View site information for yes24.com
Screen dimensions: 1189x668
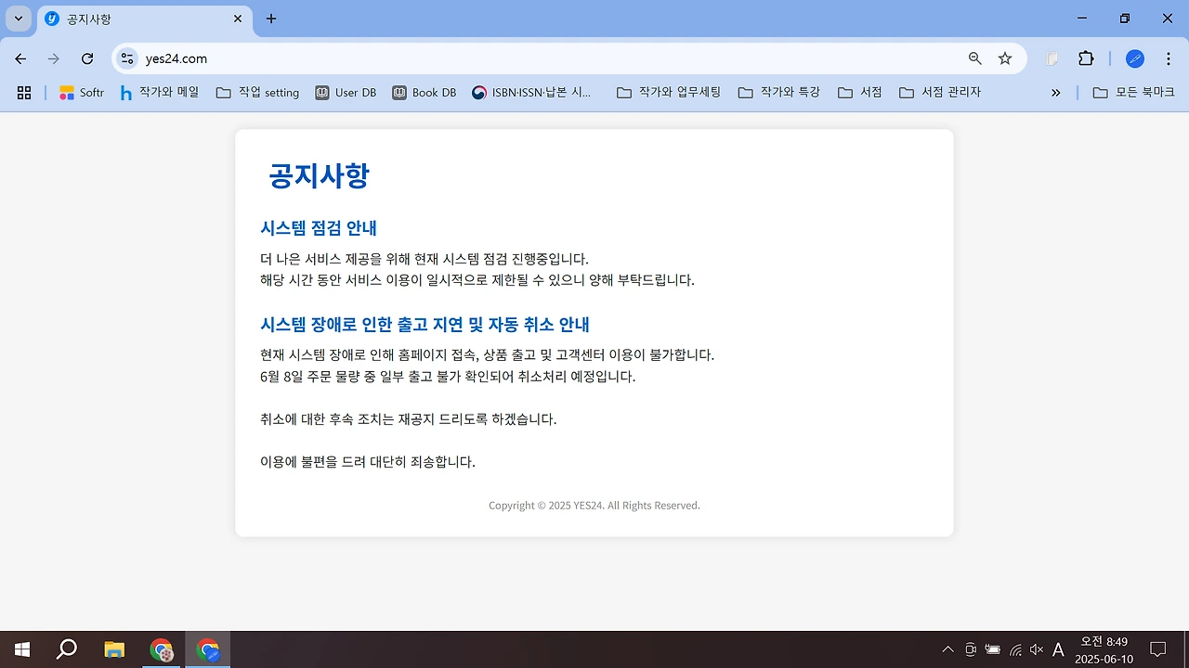click(127, 58)
